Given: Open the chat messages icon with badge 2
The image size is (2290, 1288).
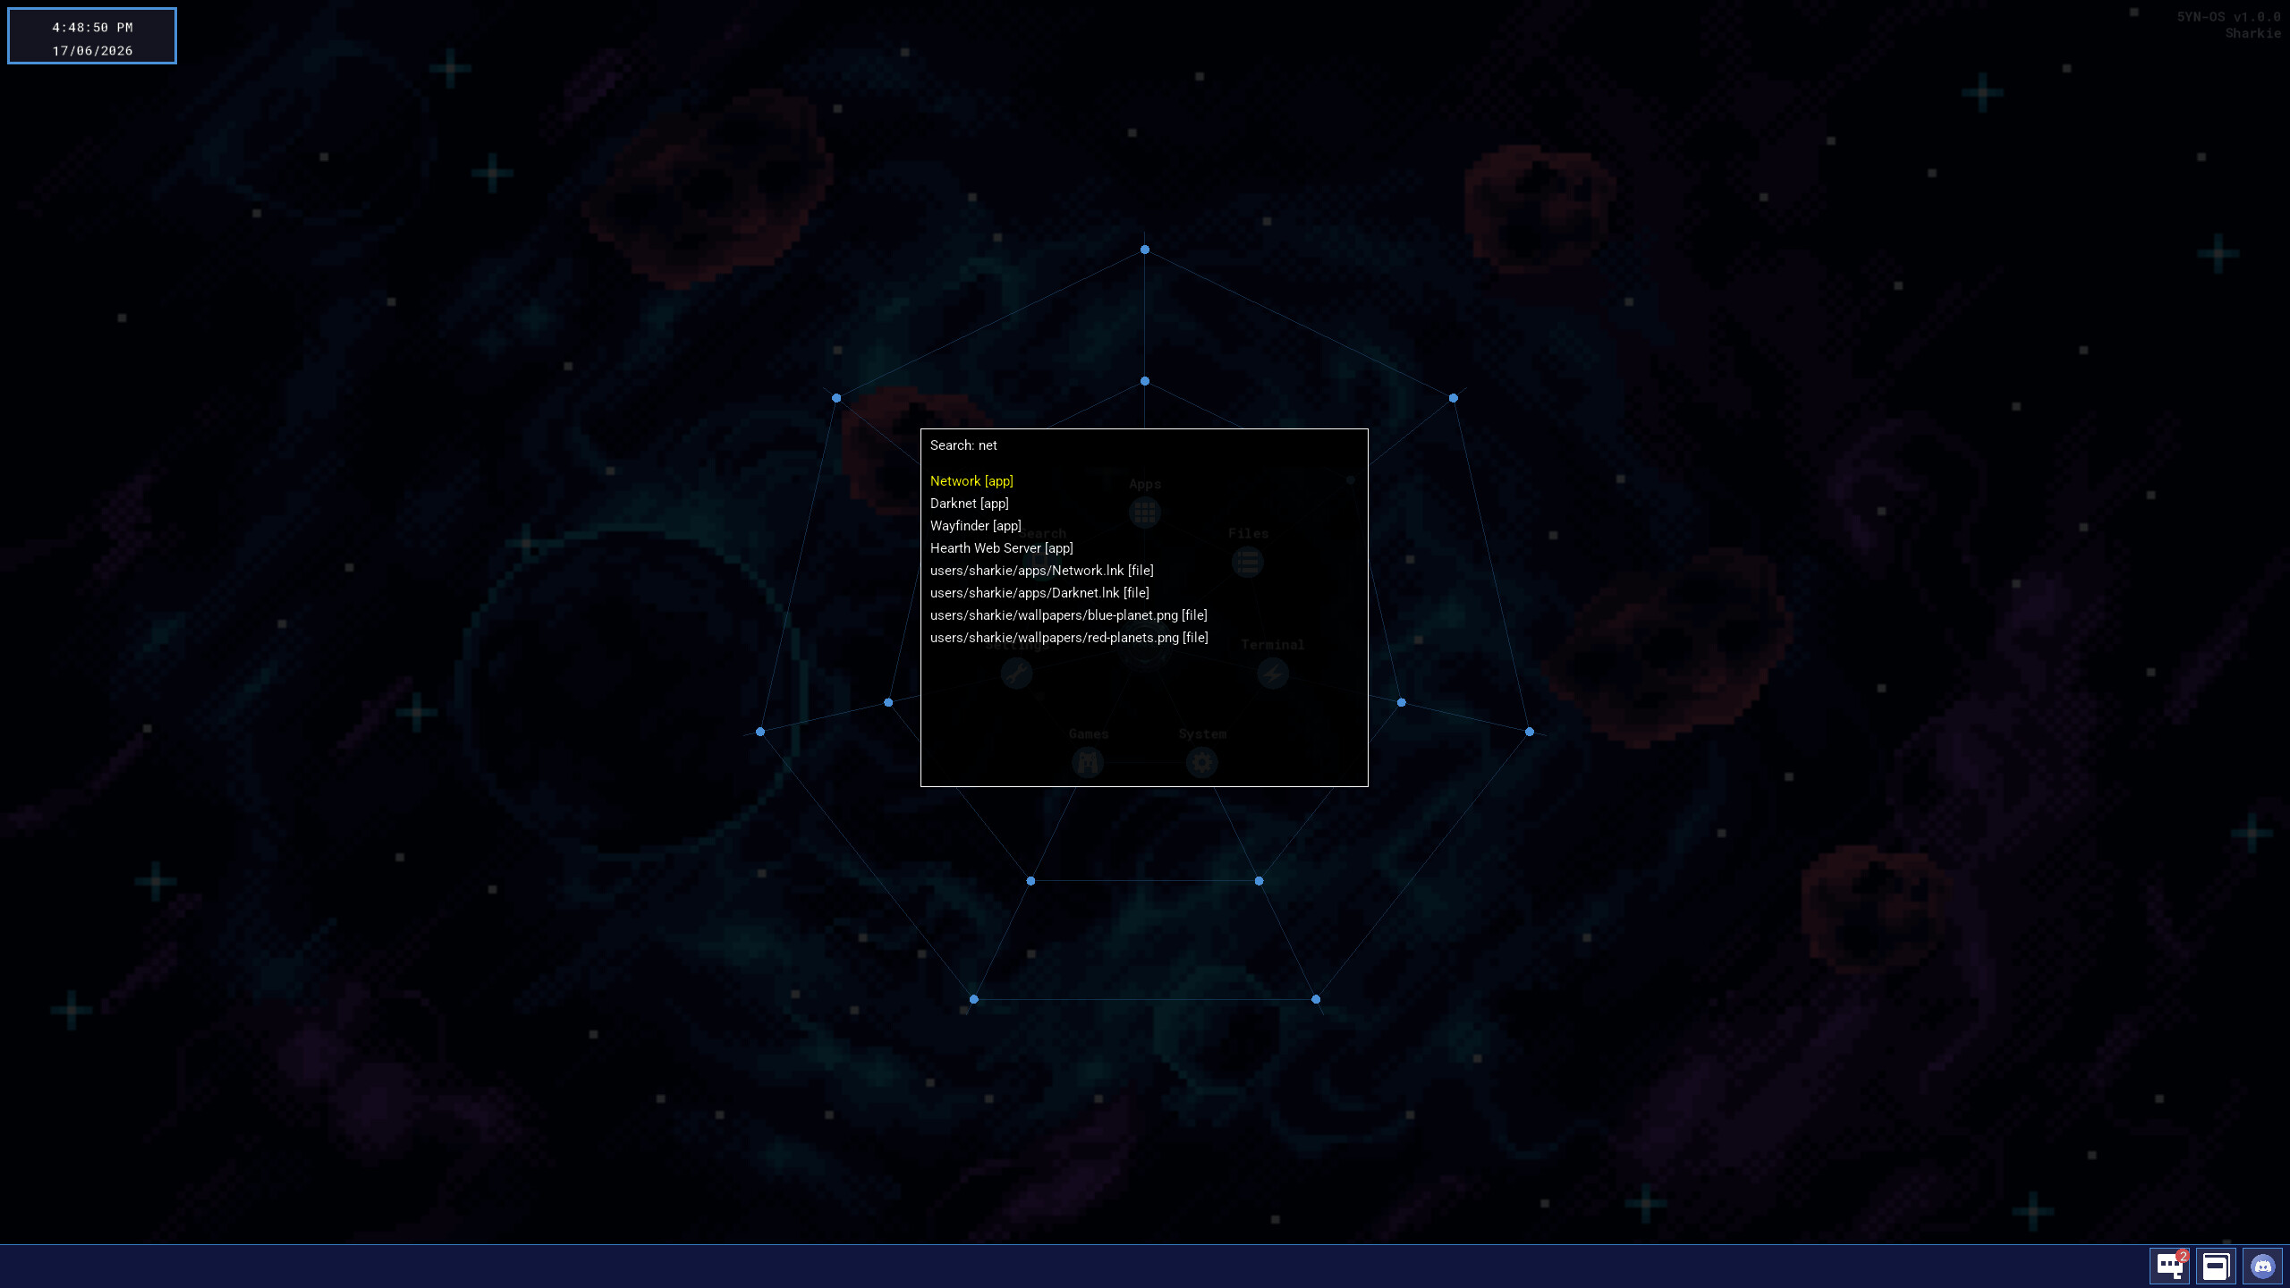Looking at the screenshot, I should [x=2170, y=1266].
